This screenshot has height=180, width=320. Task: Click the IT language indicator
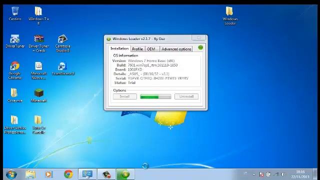pos(245,173)
